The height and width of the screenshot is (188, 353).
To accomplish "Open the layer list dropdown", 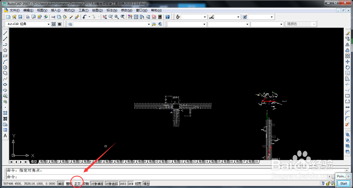I will coord(149,24).
